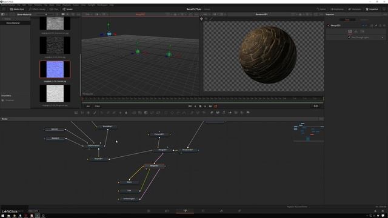Image resolution: width=388 pixels, height=218 pixels.
Task: Add a Blur node from the toolbar
Action: 126,113
